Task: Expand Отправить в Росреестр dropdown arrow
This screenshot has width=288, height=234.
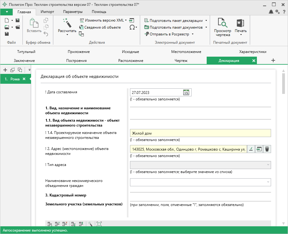Action: pos(193,34)
